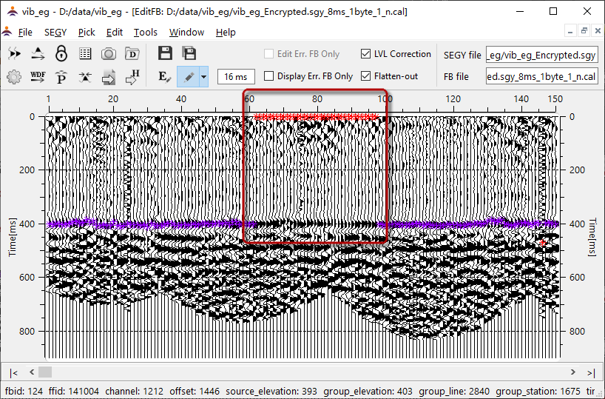Click 'source_elevation: 393' in status bar
This screenshot has width=605, height=399.
[x=271, y=392]
